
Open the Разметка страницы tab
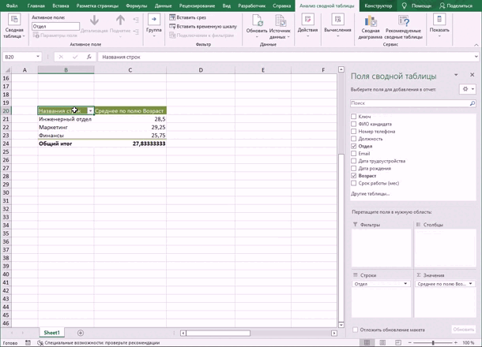(x=97, y=6)
